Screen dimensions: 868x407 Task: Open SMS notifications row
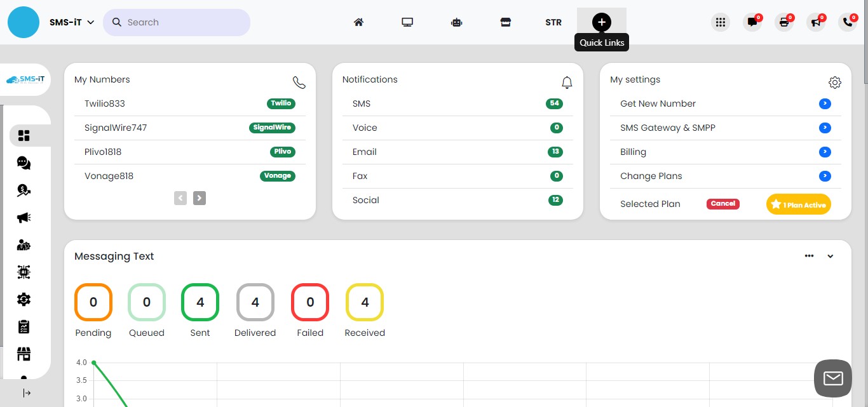458,103
